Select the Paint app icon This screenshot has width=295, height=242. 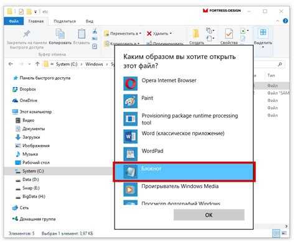pyautogui.click(x=130, y=101)
